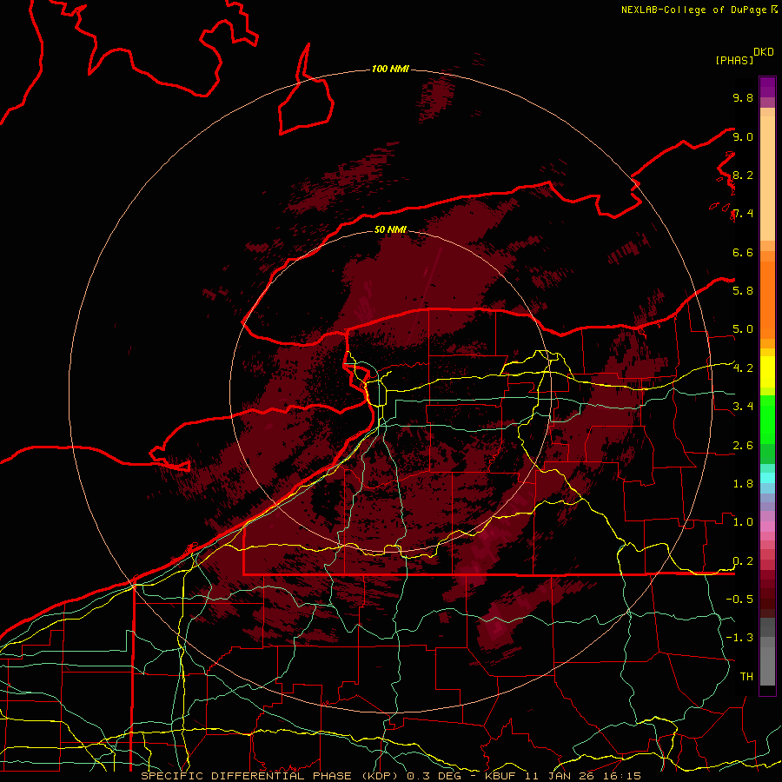Image resolution: width=782 pixels, height=782 pixels.
Task: Click the 100 NMI range ring label
Action: tap(390, 69)
